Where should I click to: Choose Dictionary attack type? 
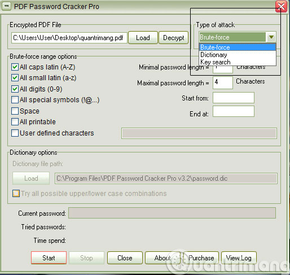click(x=238, y=55)
